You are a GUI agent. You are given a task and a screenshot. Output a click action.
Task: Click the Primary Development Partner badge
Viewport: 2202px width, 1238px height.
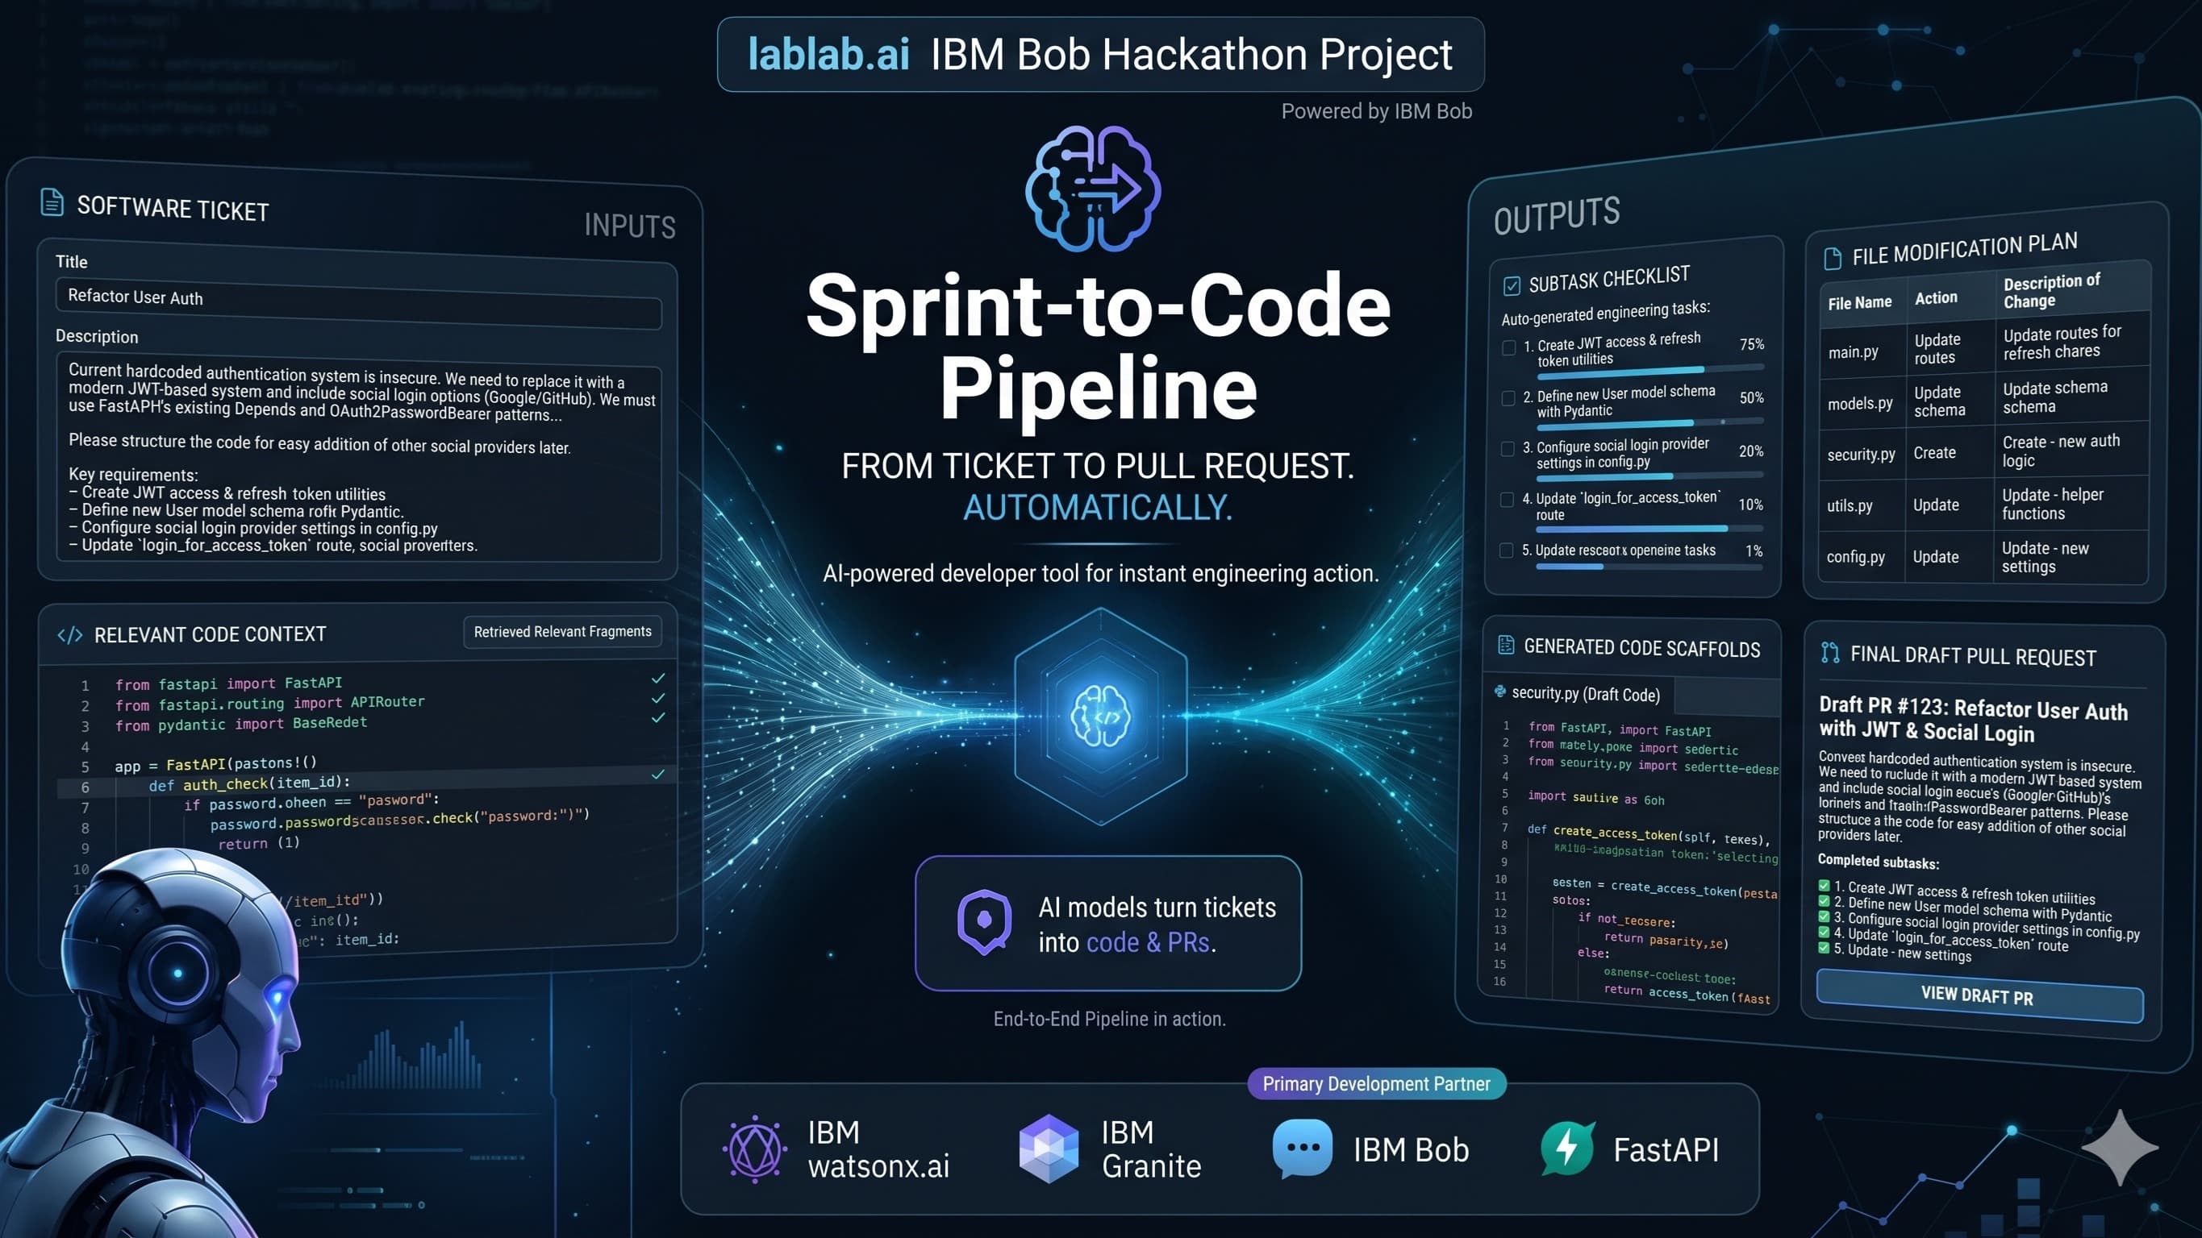point(1376,1083)
